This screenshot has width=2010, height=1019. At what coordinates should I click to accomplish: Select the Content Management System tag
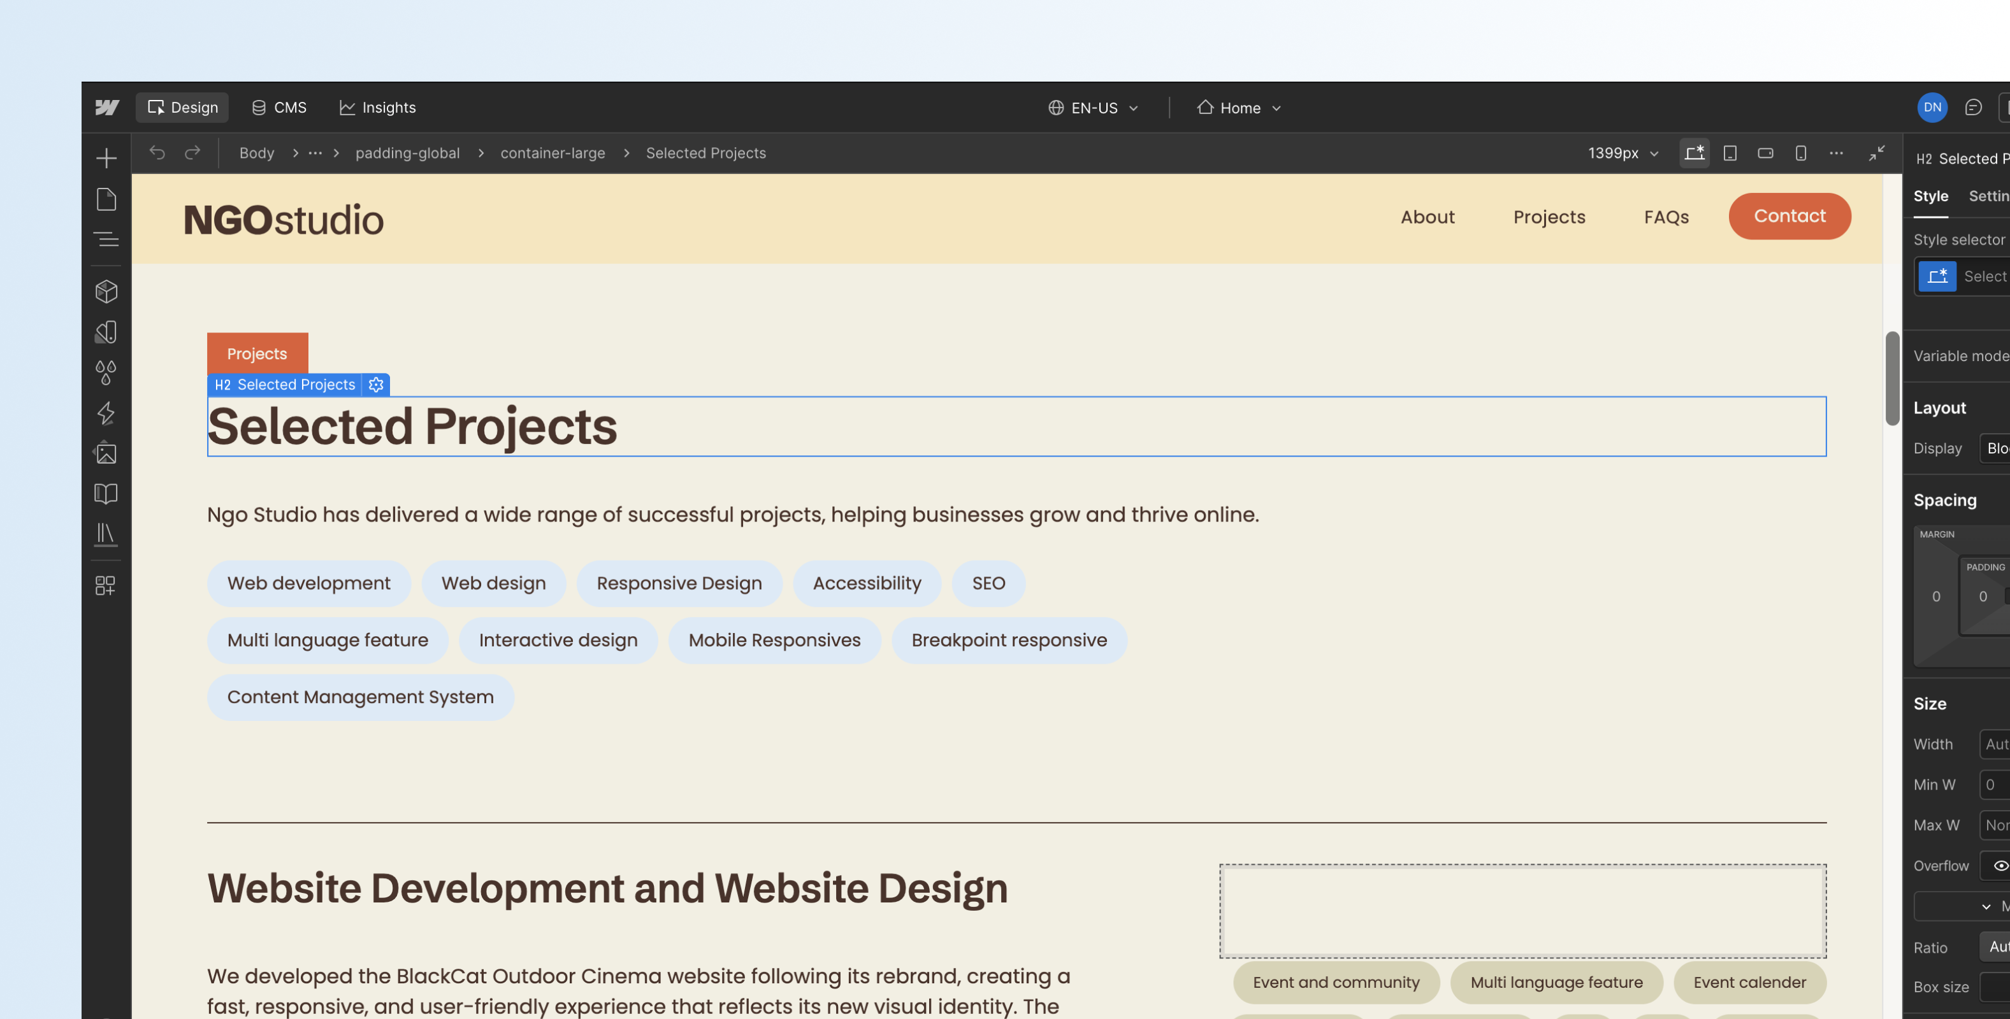tap(361, 697)
